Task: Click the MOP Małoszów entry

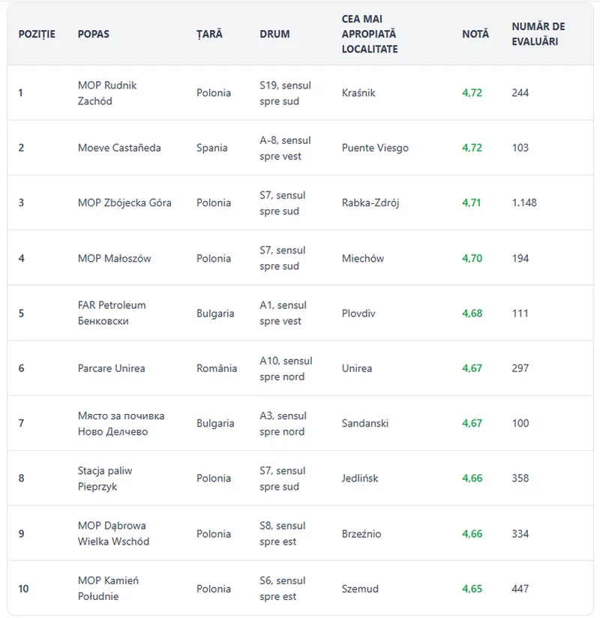Action: click(x=114, y=258)
